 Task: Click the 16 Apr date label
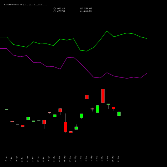(x=6, y=159)
